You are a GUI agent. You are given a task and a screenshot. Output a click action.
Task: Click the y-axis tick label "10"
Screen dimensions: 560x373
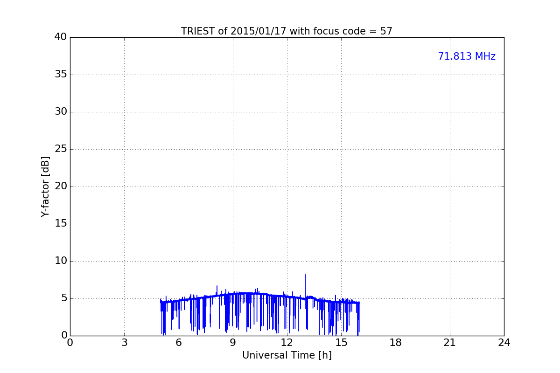(61, 261)
